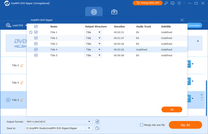
Task: Open the hamburger menu in title bar
Action: 179,3
